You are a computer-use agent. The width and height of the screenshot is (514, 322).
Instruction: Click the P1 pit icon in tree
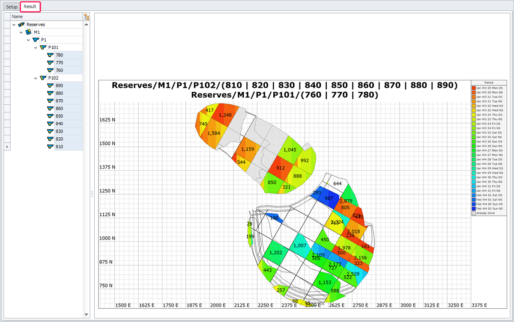(x=36, y=40)
